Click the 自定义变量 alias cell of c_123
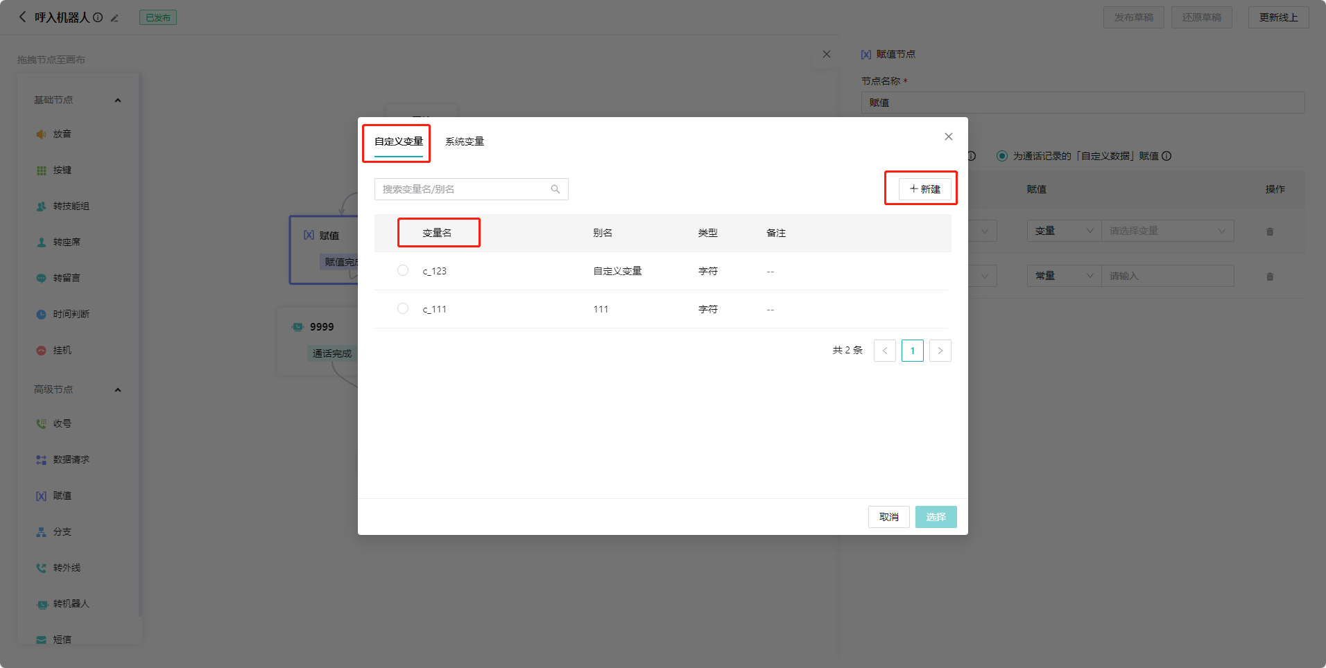1326x668 pixels. click(617, 271)
